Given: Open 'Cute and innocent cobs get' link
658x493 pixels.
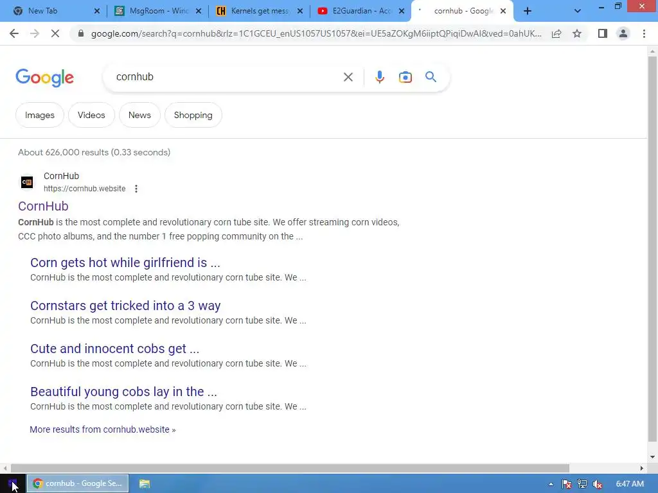Looking at the screenshot, I should point(114,349).
